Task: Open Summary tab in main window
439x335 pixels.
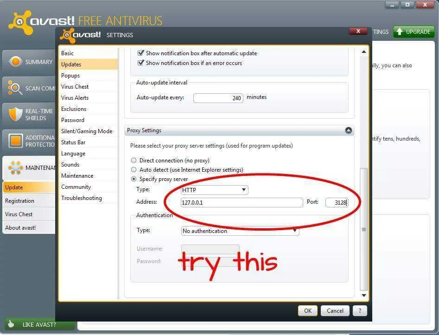Action: coord(29,62)
